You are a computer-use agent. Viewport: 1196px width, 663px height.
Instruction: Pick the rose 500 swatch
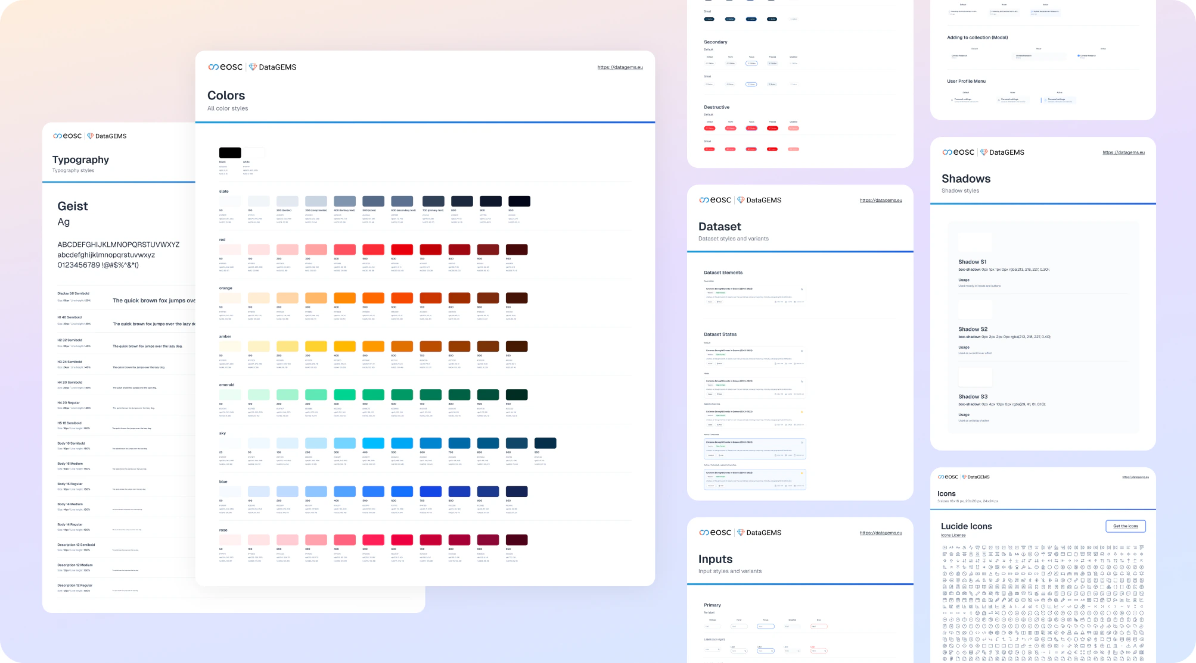point(373,540)
